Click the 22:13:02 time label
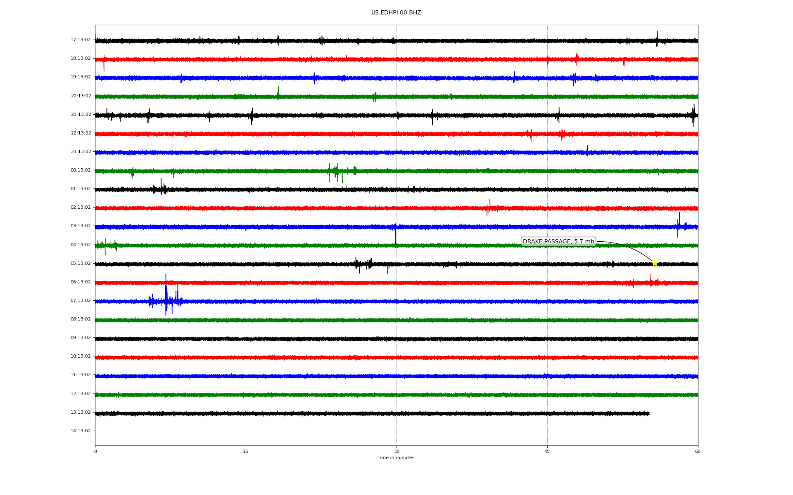Image resolution: width=793 pixels, height=495 pixels. [x=81, y=133]
